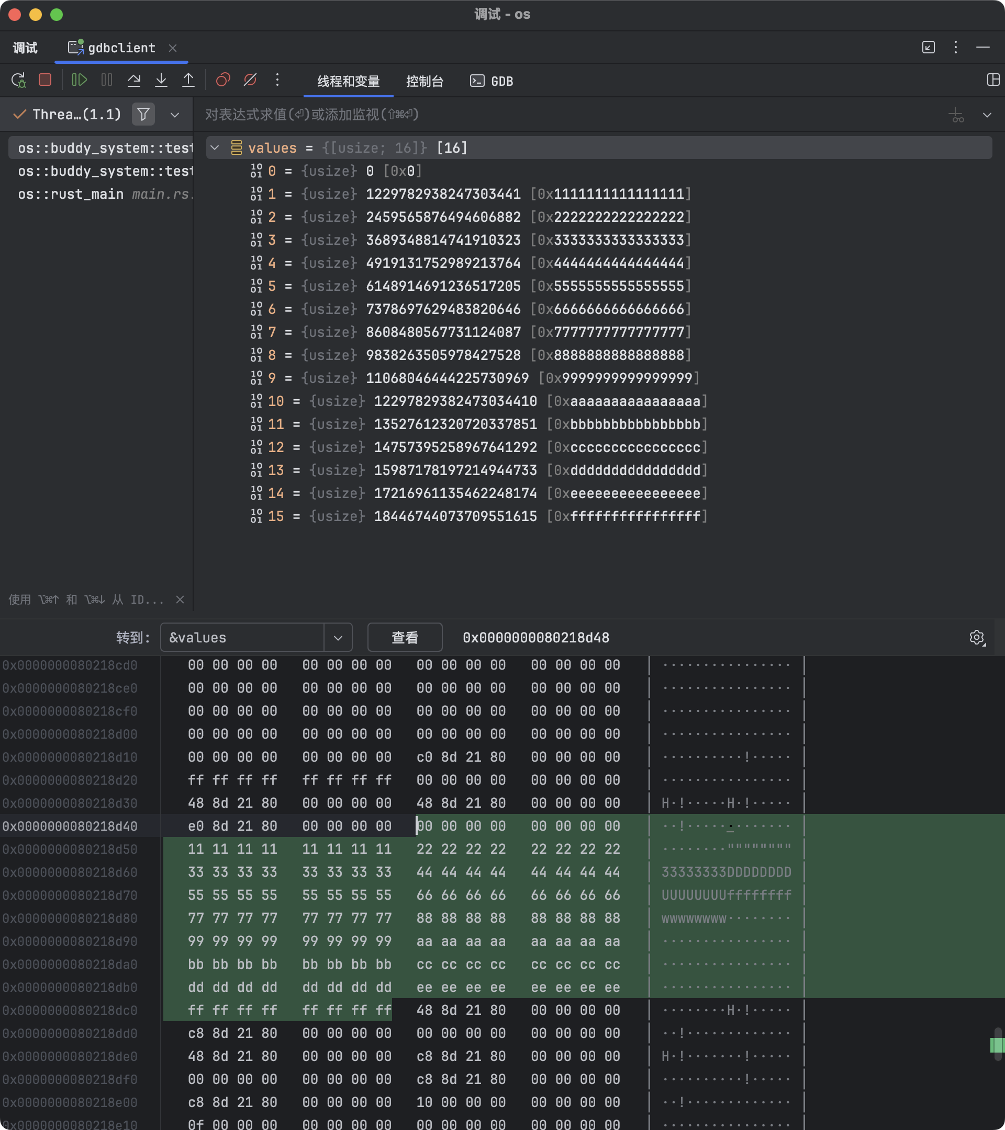The width and height of the screenshot is (1005, 1130).
Task: Open the &values address dropdown
Action: [338, 637]
